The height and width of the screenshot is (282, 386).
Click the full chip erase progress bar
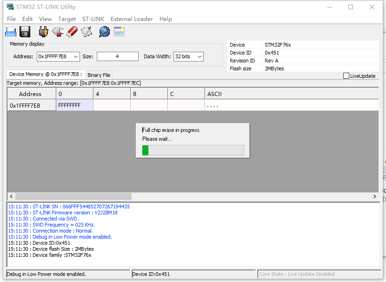point(193,150)
